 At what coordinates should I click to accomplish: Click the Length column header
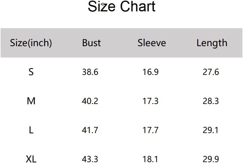point(212,43)
